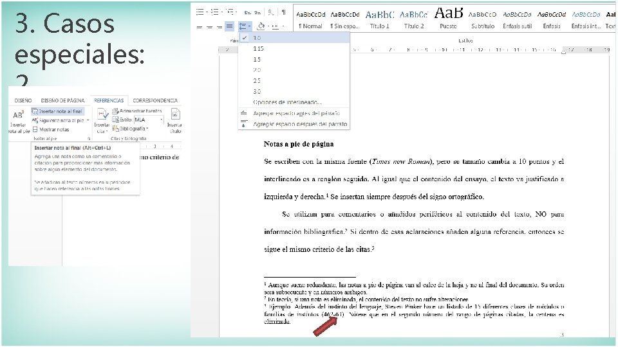This screenshot has height=347, width=618.
Task: Toggle justified paragraph alignment
Action: (229, 26)
